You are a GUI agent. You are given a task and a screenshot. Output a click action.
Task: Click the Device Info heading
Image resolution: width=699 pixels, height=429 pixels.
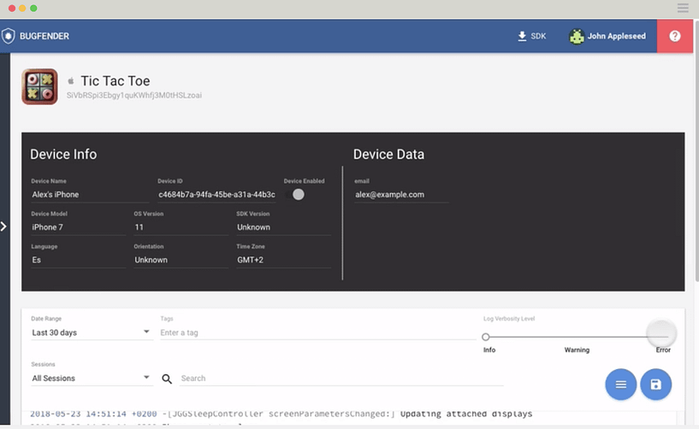(63, 154)
